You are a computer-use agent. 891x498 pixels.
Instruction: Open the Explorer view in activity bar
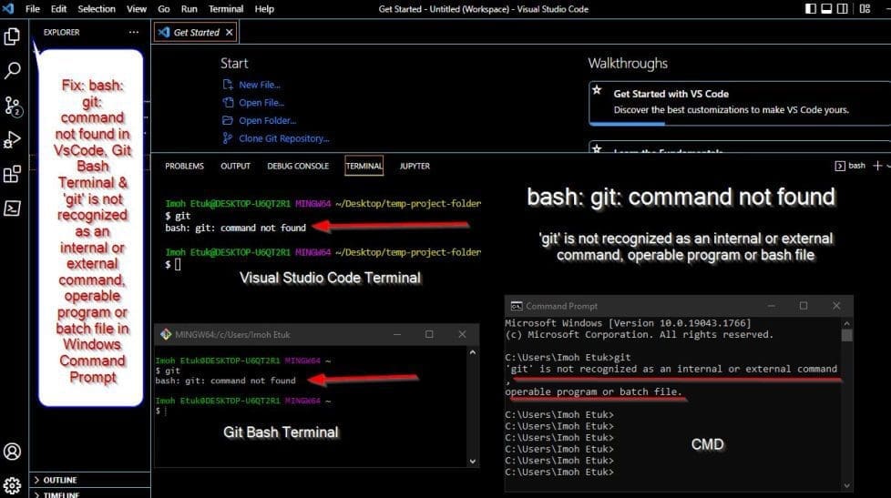(13, 36)
